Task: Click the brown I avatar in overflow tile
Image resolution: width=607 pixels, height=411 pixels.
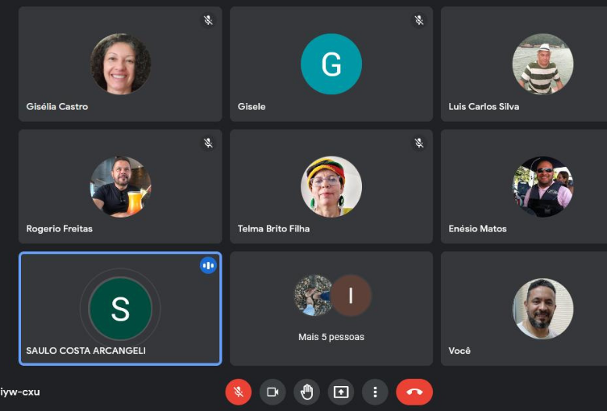Action: click(351, 296)
